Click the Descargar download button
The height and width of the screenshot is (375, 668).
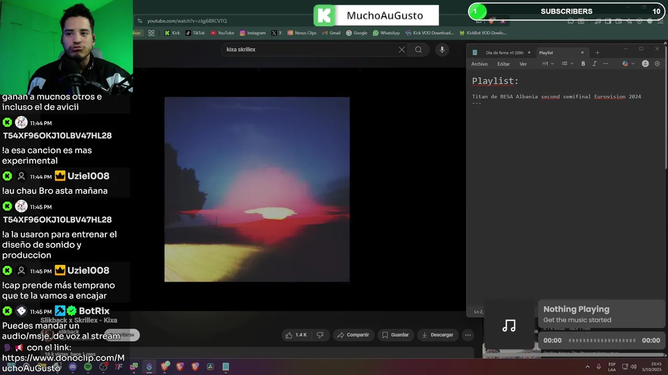pos(437,335)
